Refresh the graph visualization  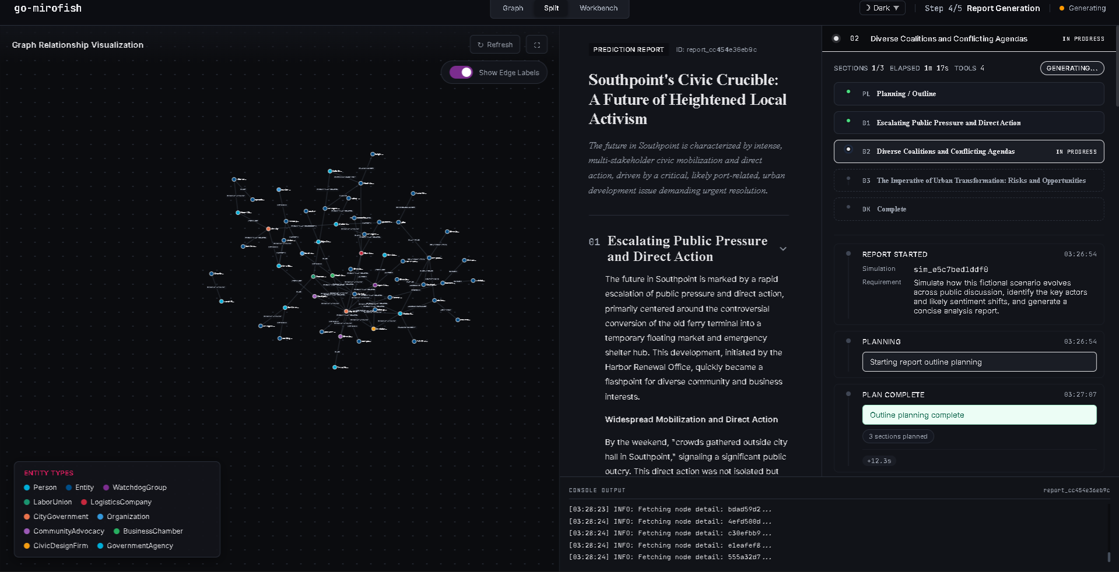495,45
